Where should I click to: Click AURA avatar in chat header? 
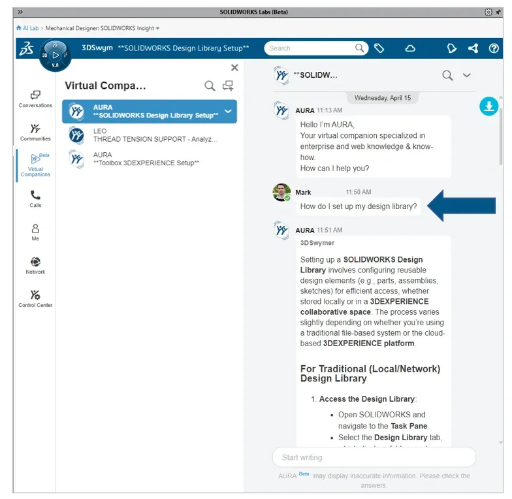coord(281,75)
